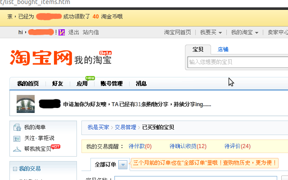Select the 全部订单 tab
The height and width of the screenshot is (180, 288).
coord(105,165)
